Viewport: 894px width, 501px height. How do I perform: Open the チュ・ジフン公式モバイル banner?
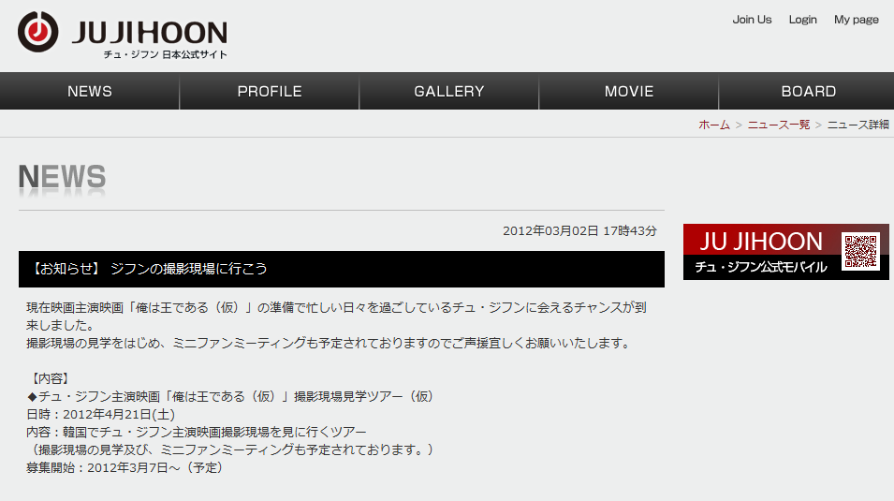[x=785, y=252]
